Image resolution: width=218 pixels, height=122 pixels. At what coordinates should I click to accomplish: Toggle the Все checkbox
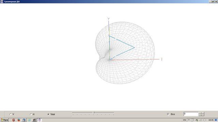coord(168,114)
